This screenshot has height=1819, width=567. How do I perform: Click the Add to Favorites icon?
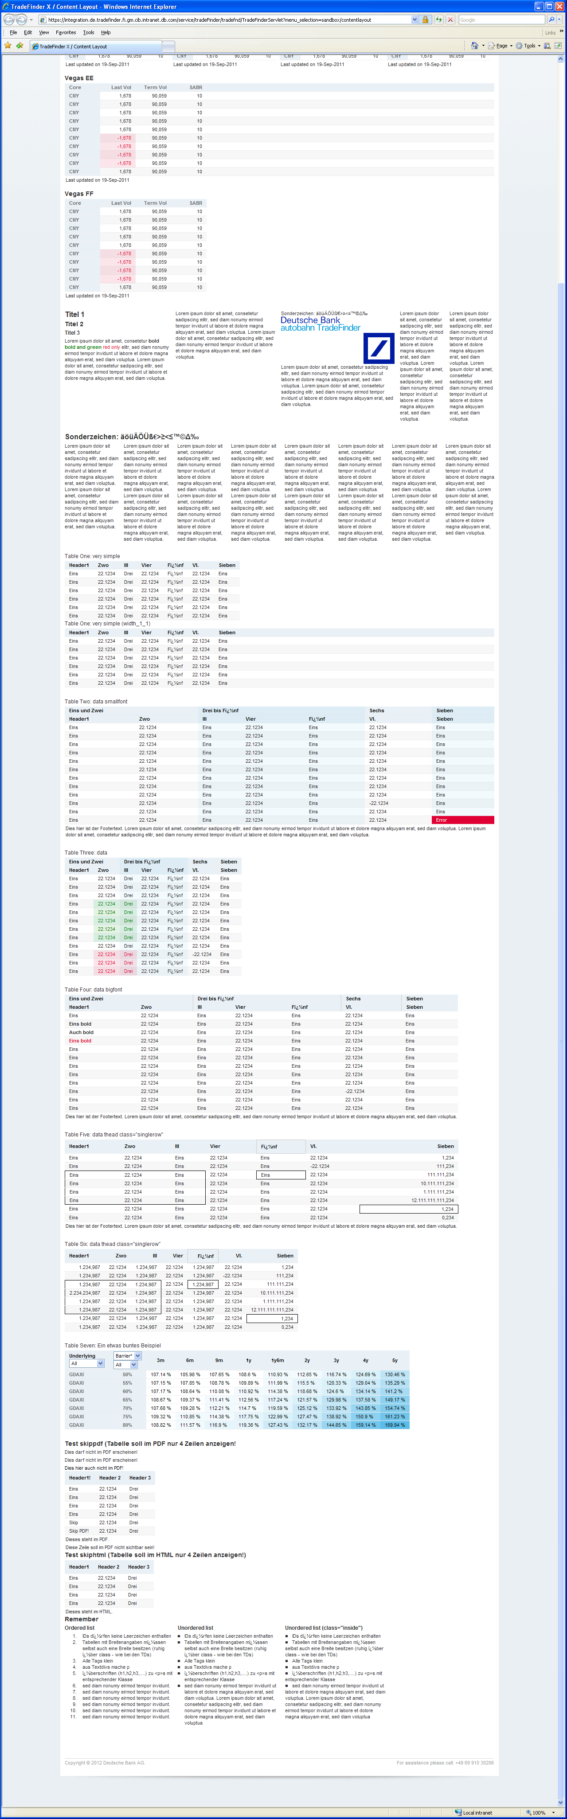(20, 46)
